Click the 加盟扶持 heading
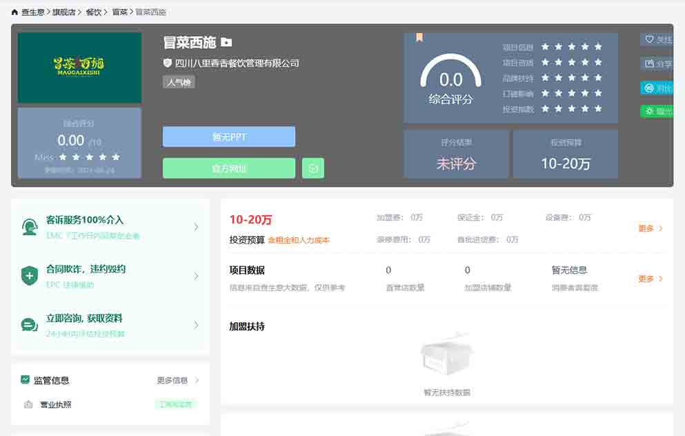 click(x=247, y=326)
